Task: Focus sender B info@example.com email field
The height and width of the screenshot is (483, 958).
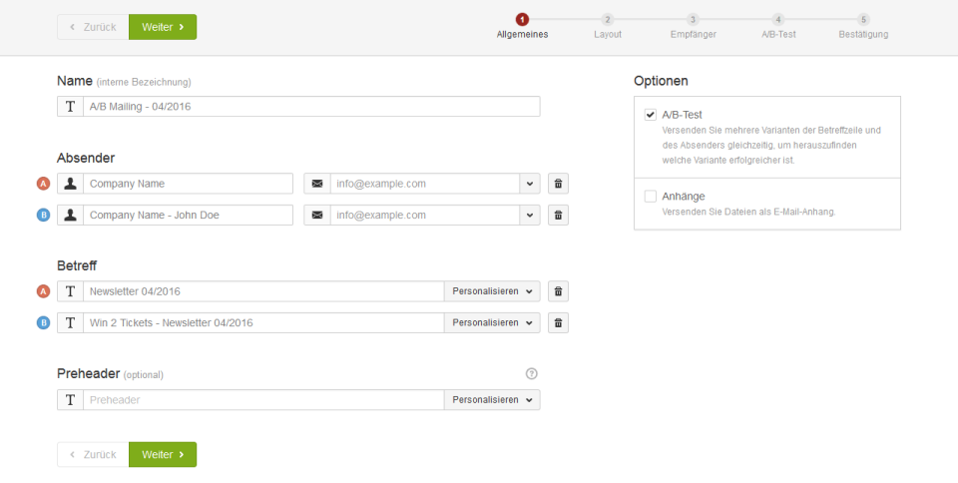Action: 425,215
